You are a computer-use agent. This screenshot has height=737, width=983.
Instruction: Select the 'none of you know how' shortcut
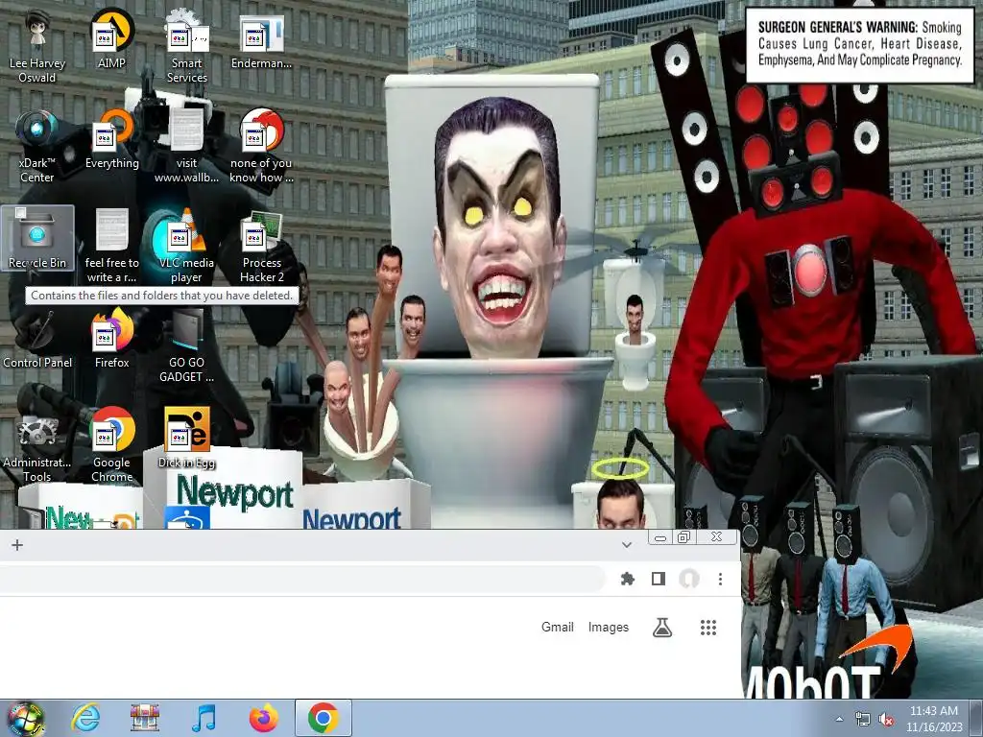click(x=261, y=147)
